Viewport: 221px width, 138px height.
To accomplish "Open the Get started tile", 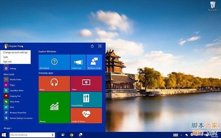I will click(x=54, y=62).
